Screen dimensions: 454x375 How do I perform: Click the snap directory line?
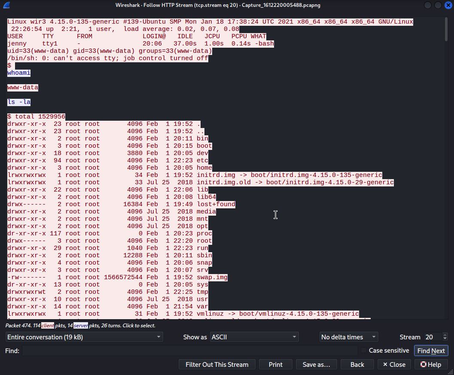pyautogui.click(x=110, y=262)
